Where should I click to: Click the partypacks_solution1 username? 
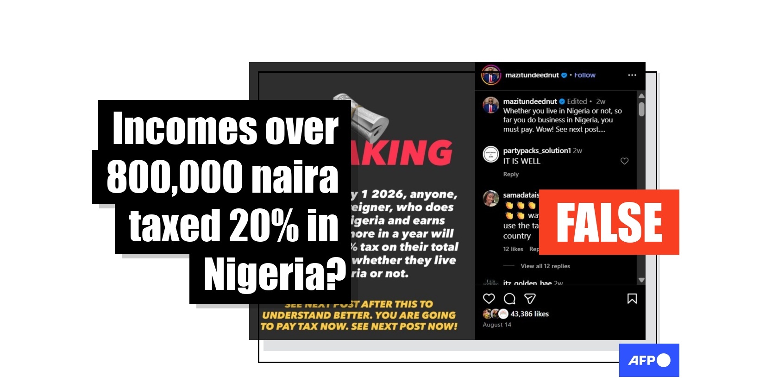[x=537, y=151]
